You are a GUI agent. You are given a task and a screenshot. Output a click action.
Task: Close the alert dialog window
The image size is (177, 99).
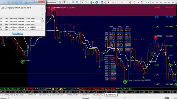pyautogui.click(x=42, y=1)
